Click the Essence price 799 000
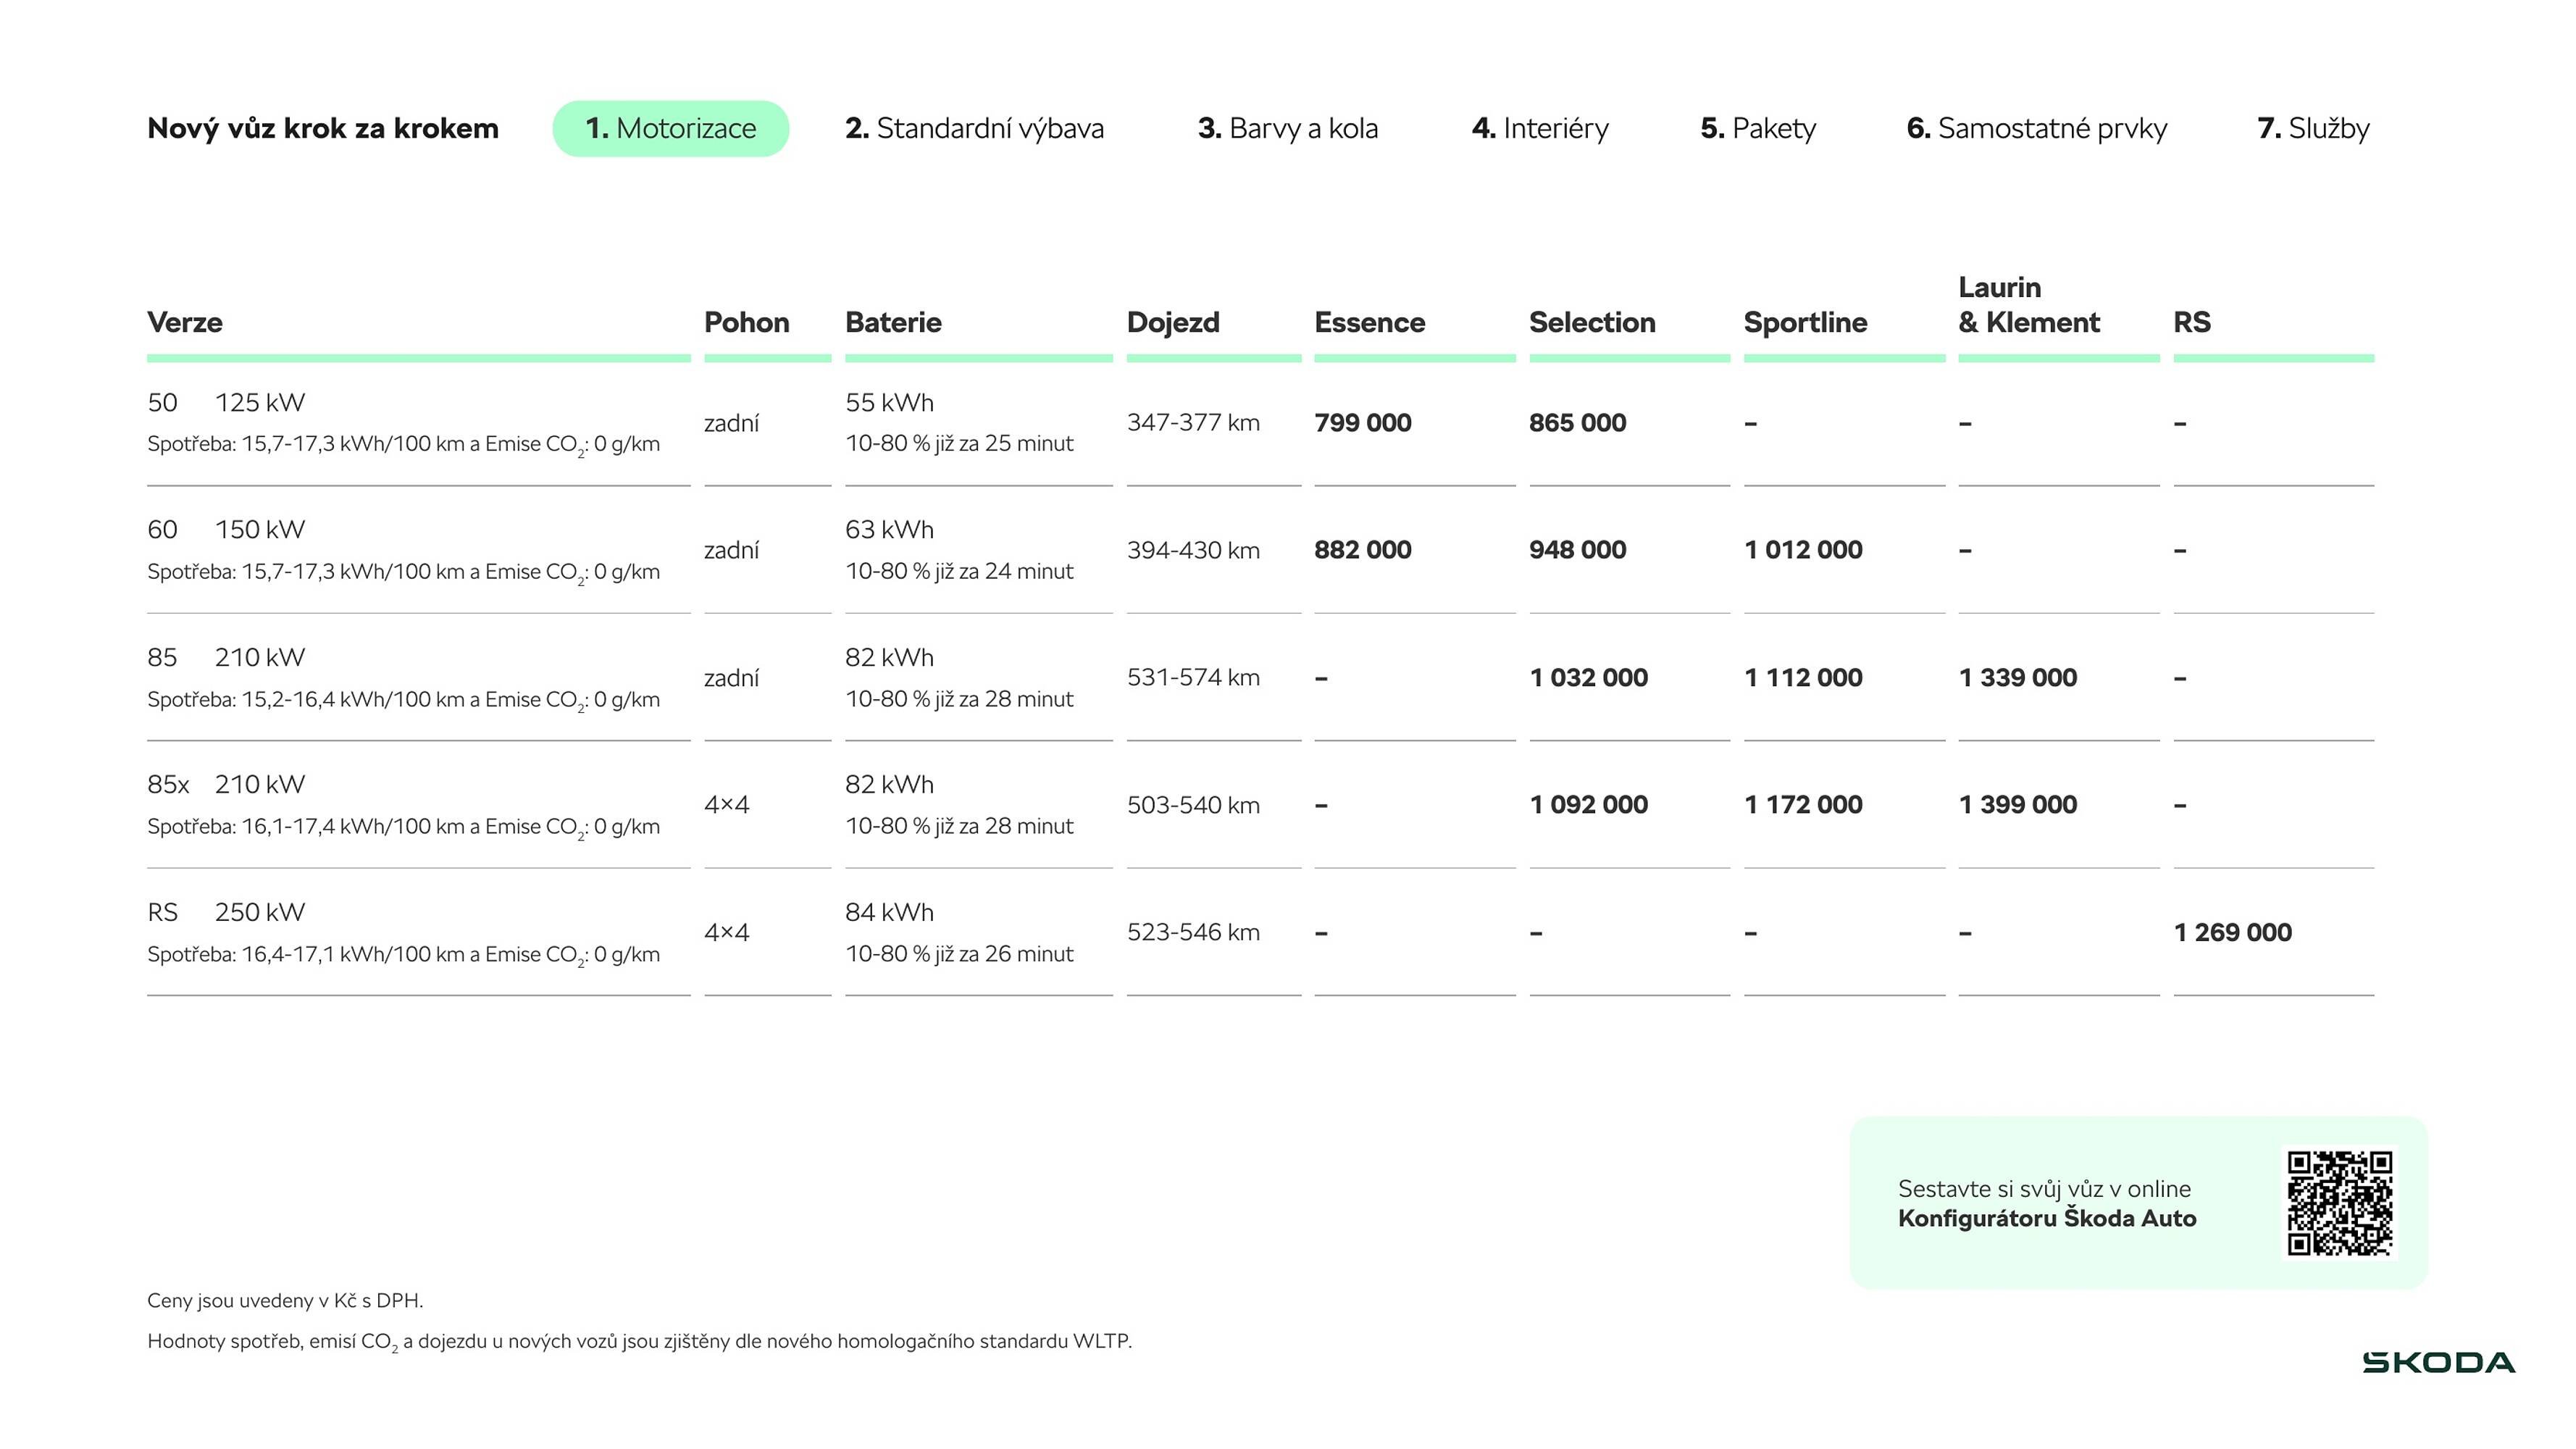 [1362, 422]
